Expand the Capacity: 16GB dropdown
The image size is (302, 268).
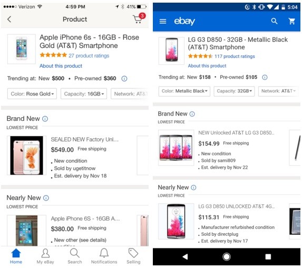[84, 94]
